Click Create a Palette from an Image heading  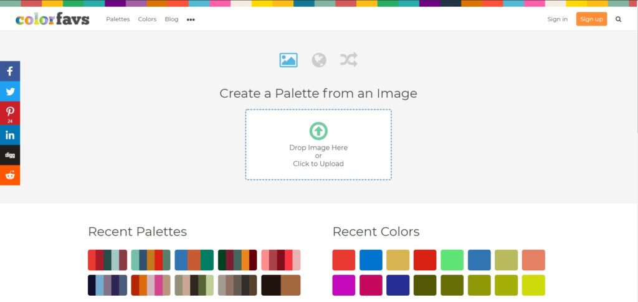pyautogui.click(x=318, y=93)
